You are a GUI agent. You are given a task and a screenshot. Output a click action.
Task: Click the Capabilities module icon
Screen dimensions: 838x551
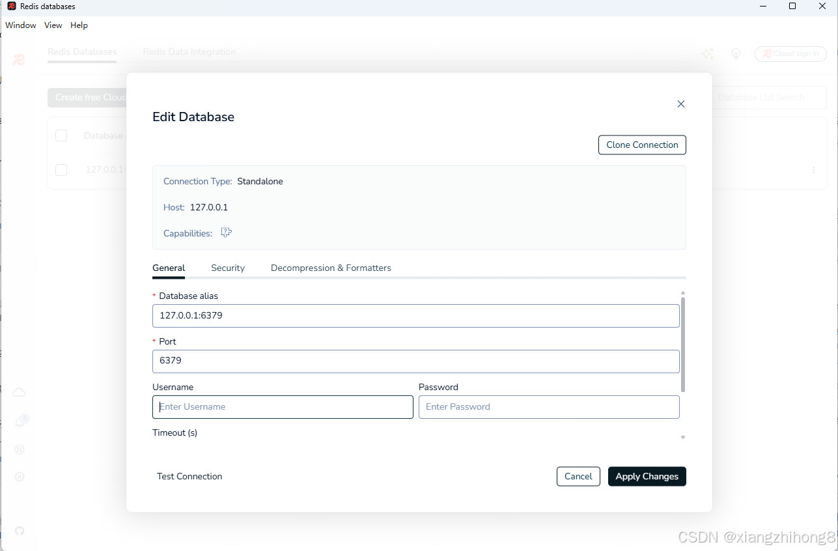[227, 233]
